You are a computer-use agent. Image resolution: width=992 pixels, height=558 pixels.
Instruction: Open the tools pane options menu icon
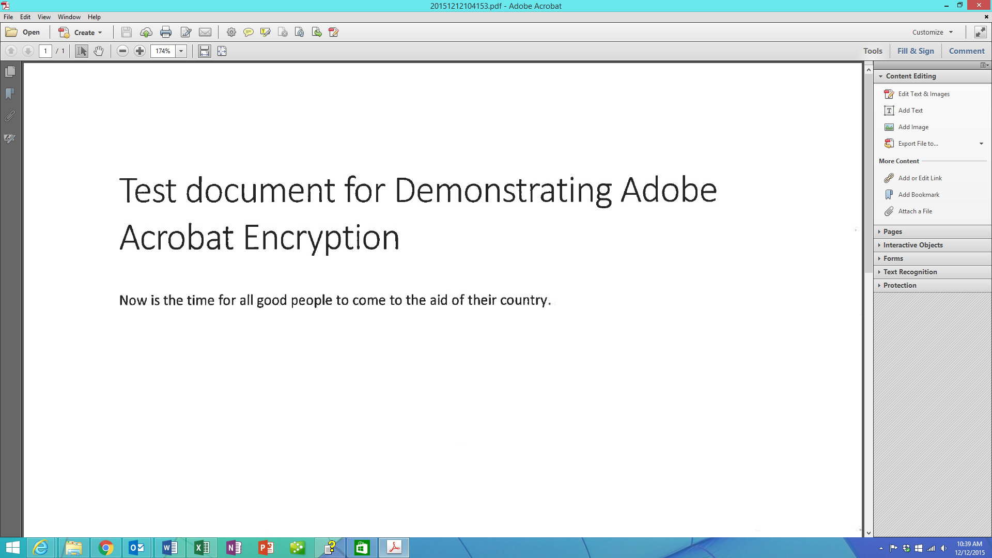[984, 65]
